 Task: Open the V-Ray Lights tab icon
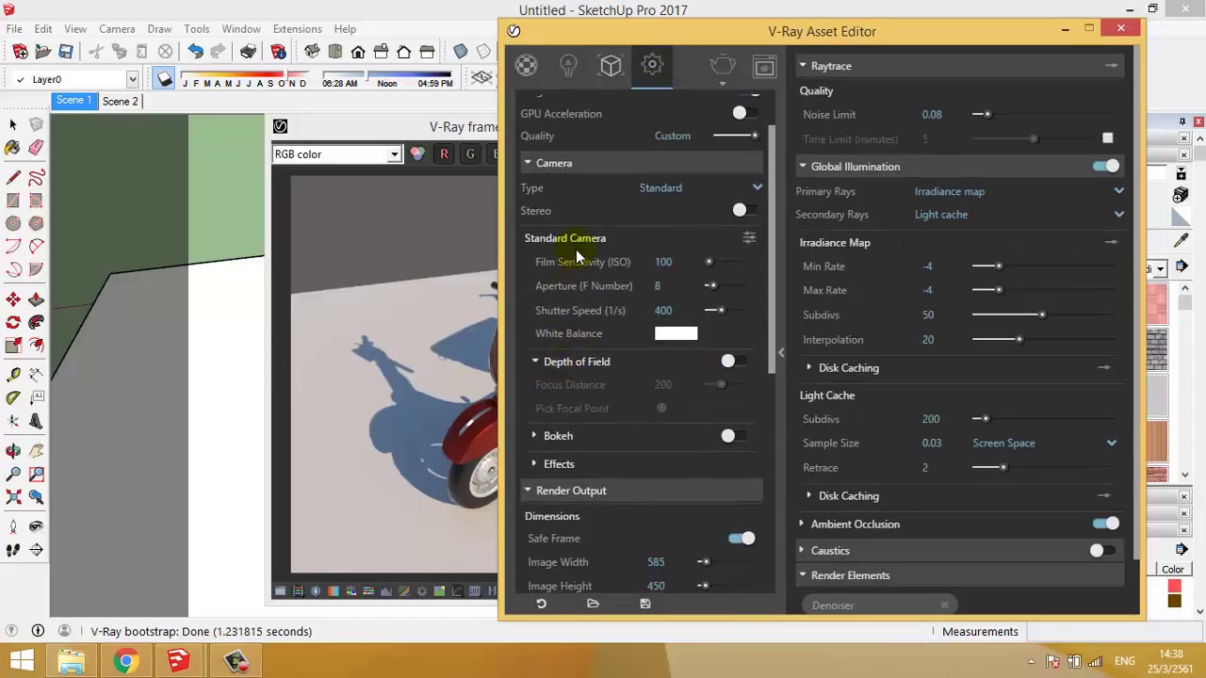pyautogui.click(x=568, y=65)
